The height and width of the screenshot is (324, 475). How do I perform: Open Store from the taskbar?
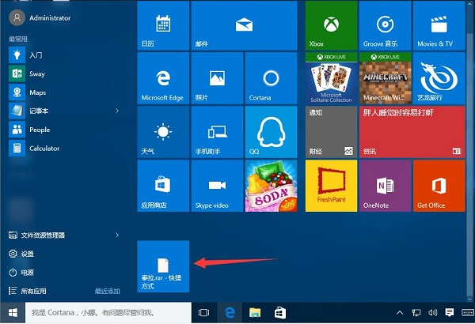(280, 313)
